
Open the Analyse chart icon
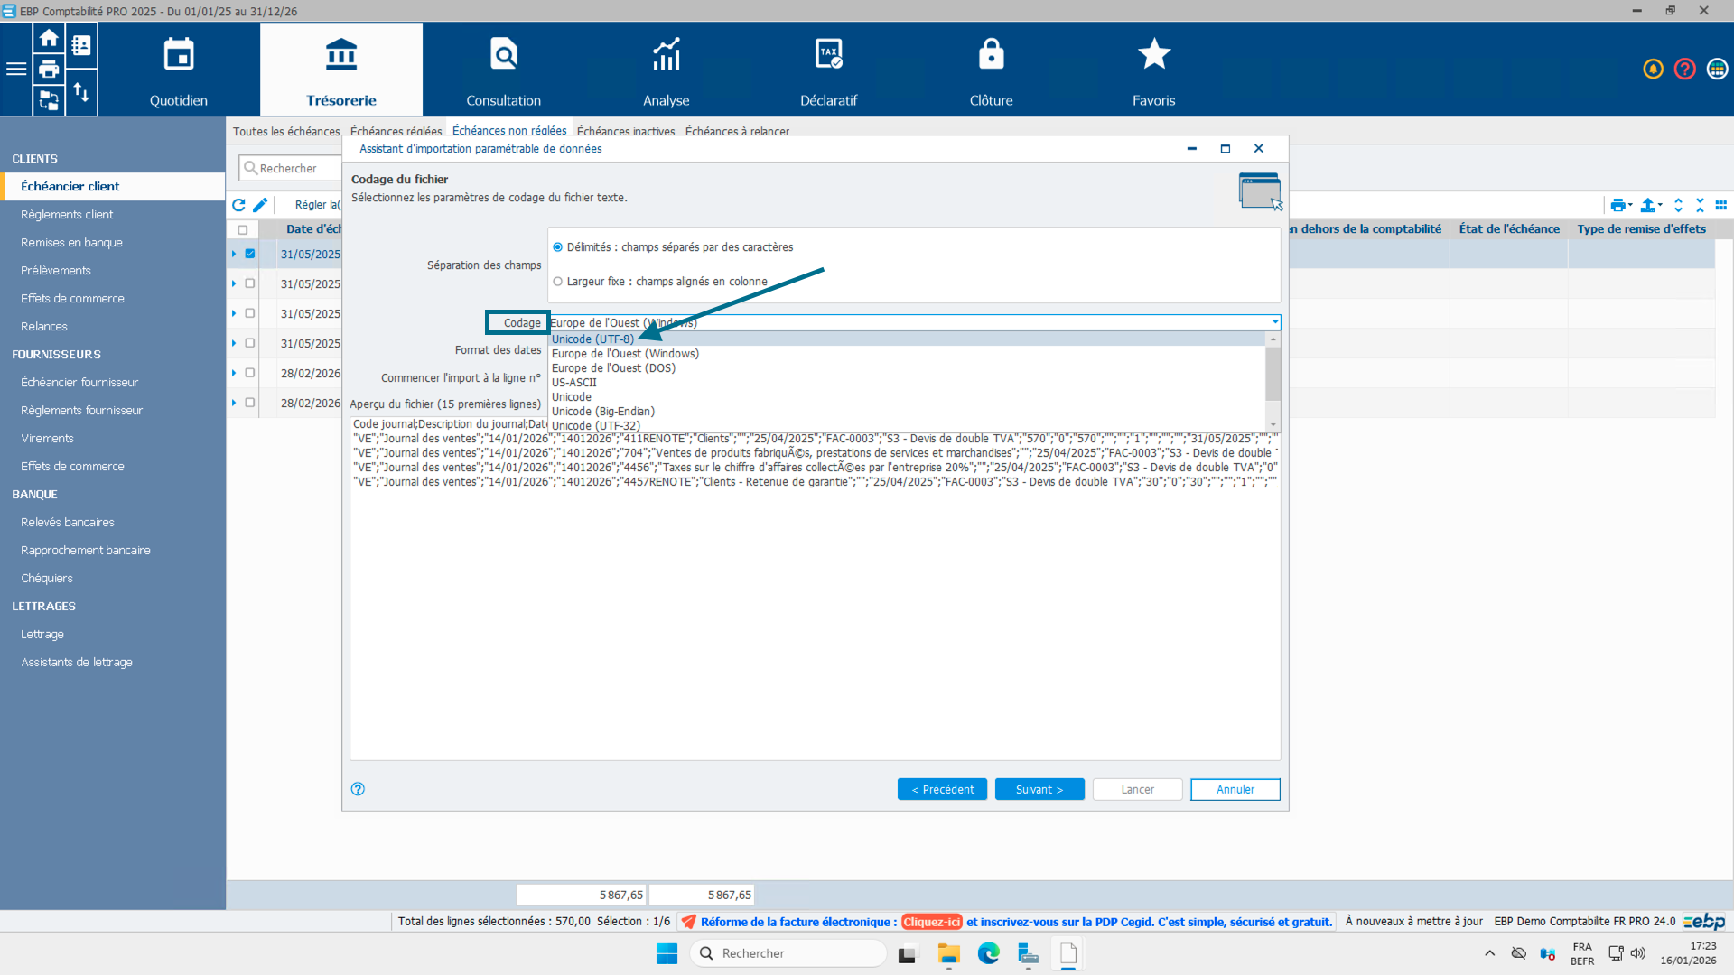click(x=666, y=55)
